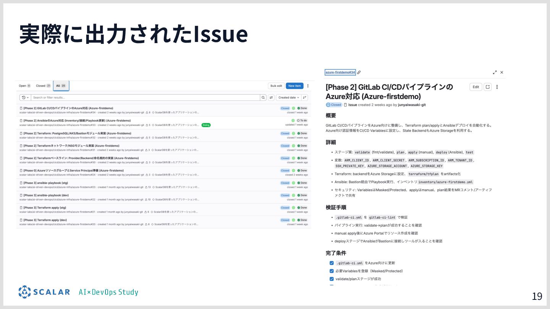Viewport: 550px width, 309px height.
Task: Click closed 2 weeks ago text on issue #24
Action: pyautogui.click(x=296, y=175)
